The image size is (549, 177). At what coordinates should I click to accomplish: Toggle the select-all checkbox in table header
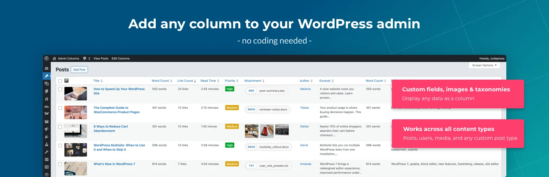click(x=60, y=81)
